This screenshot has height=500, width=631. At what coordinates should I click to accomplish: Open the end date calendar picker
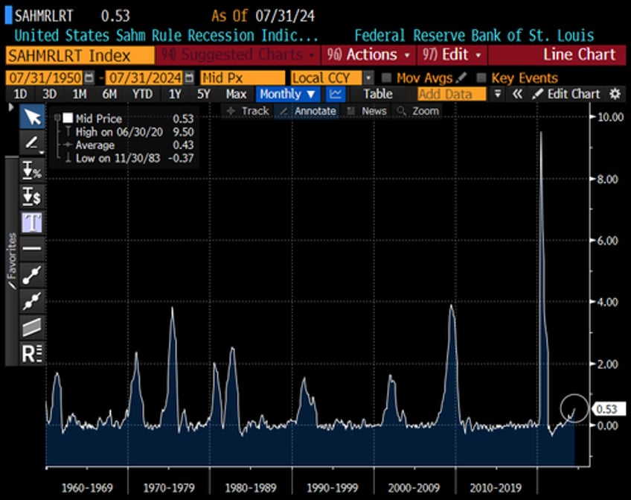[x=189, y=77]
